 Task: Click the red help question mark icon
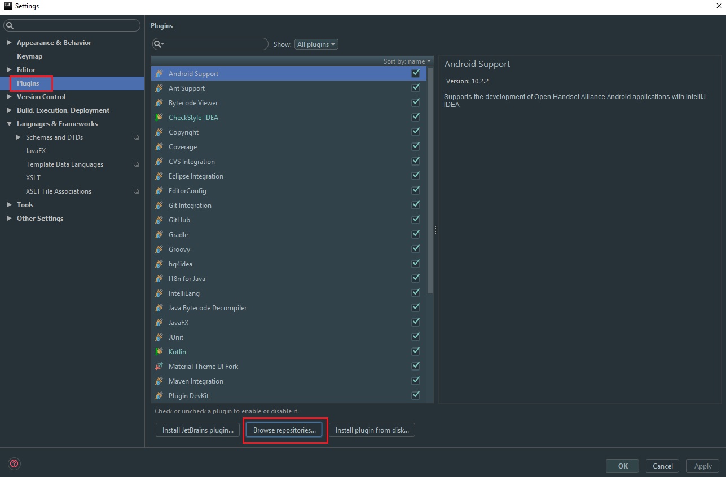15,464
